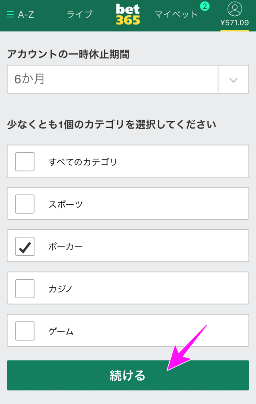
Task: Open マイベット from the top bar
Action: coord(176,13)
